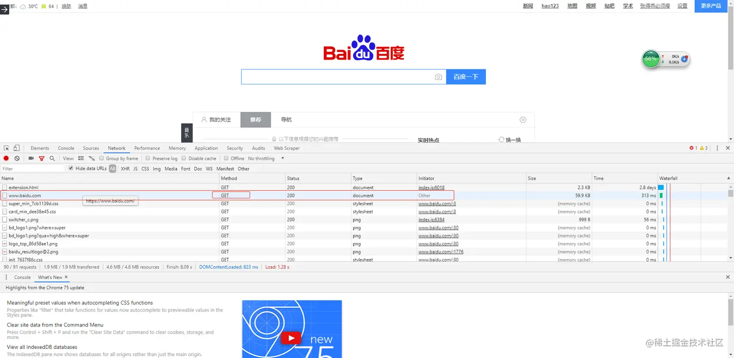The width and height of the screenshot is (734, 358).
Task: Sort requests by Size column header
Action: [x=559, y=178]
